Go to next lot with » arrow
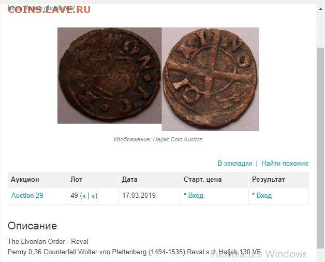The image size is (325, 262). [x=93, y=196]
